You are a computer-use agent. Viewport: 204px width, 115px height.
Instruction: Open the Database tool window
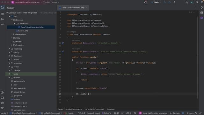[x=201, y=13]
